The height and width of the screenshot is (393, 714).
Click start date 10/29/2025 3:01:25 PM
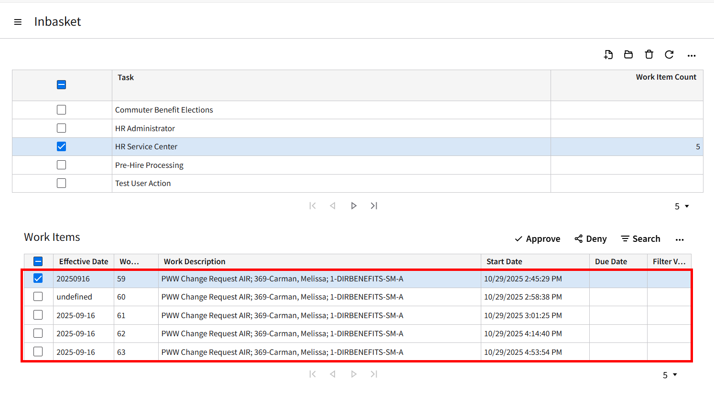523,315
